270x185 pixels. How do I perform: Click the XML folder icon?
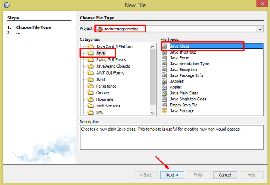91,113
